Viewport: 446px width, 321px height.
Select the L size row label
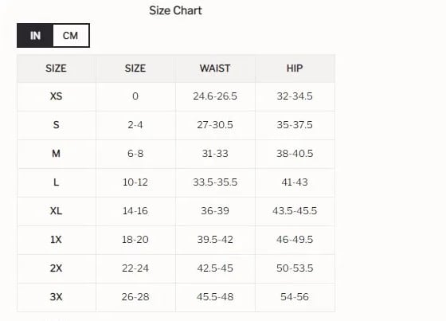click(56, 182)
